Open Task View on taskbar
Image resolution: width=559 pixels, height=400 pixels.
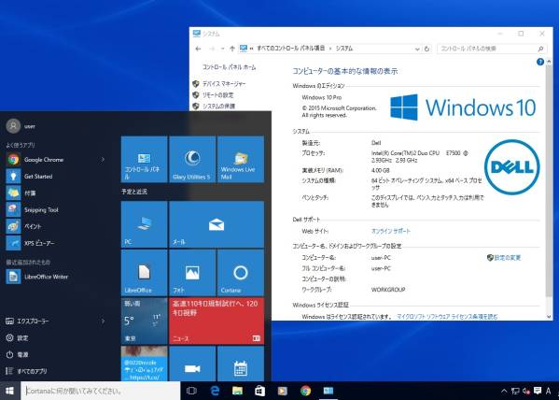[192, 391]
